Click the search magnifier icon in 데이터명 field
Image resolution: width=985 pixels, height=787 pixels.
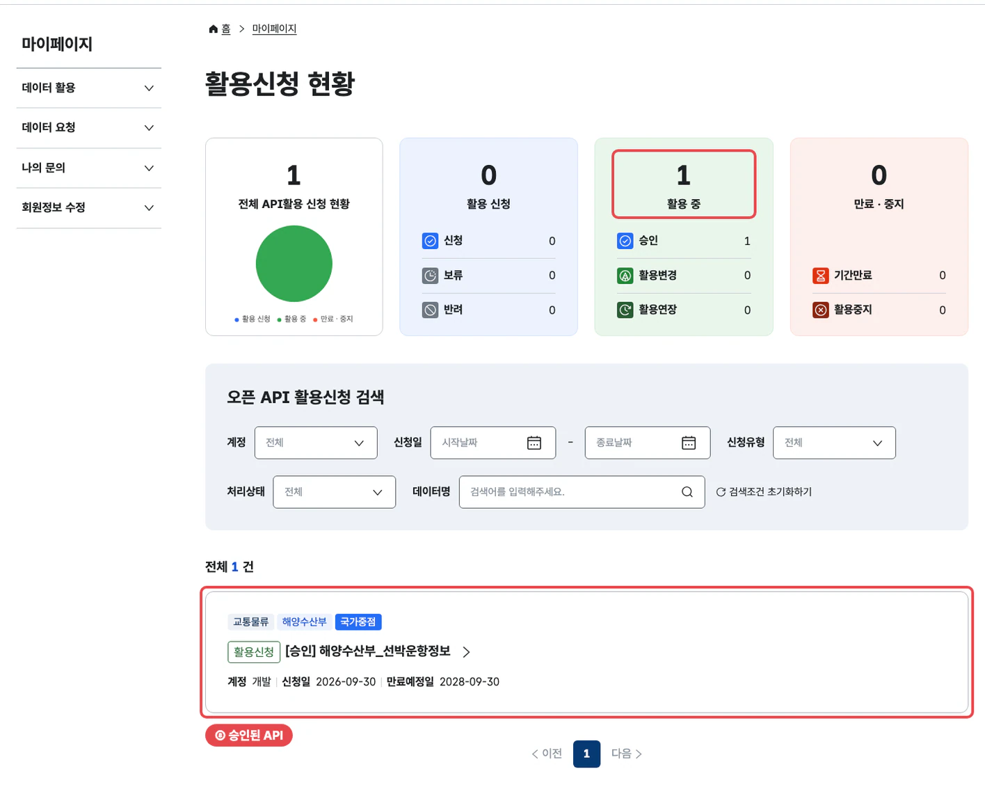click(687, 492)
